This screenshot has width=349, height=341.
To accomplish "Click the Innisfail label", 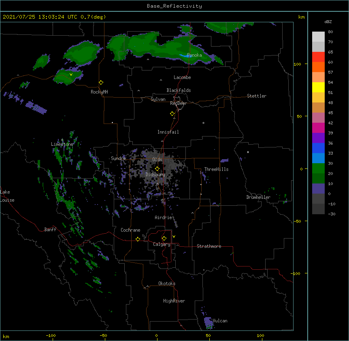I will [x=168, y=132].
